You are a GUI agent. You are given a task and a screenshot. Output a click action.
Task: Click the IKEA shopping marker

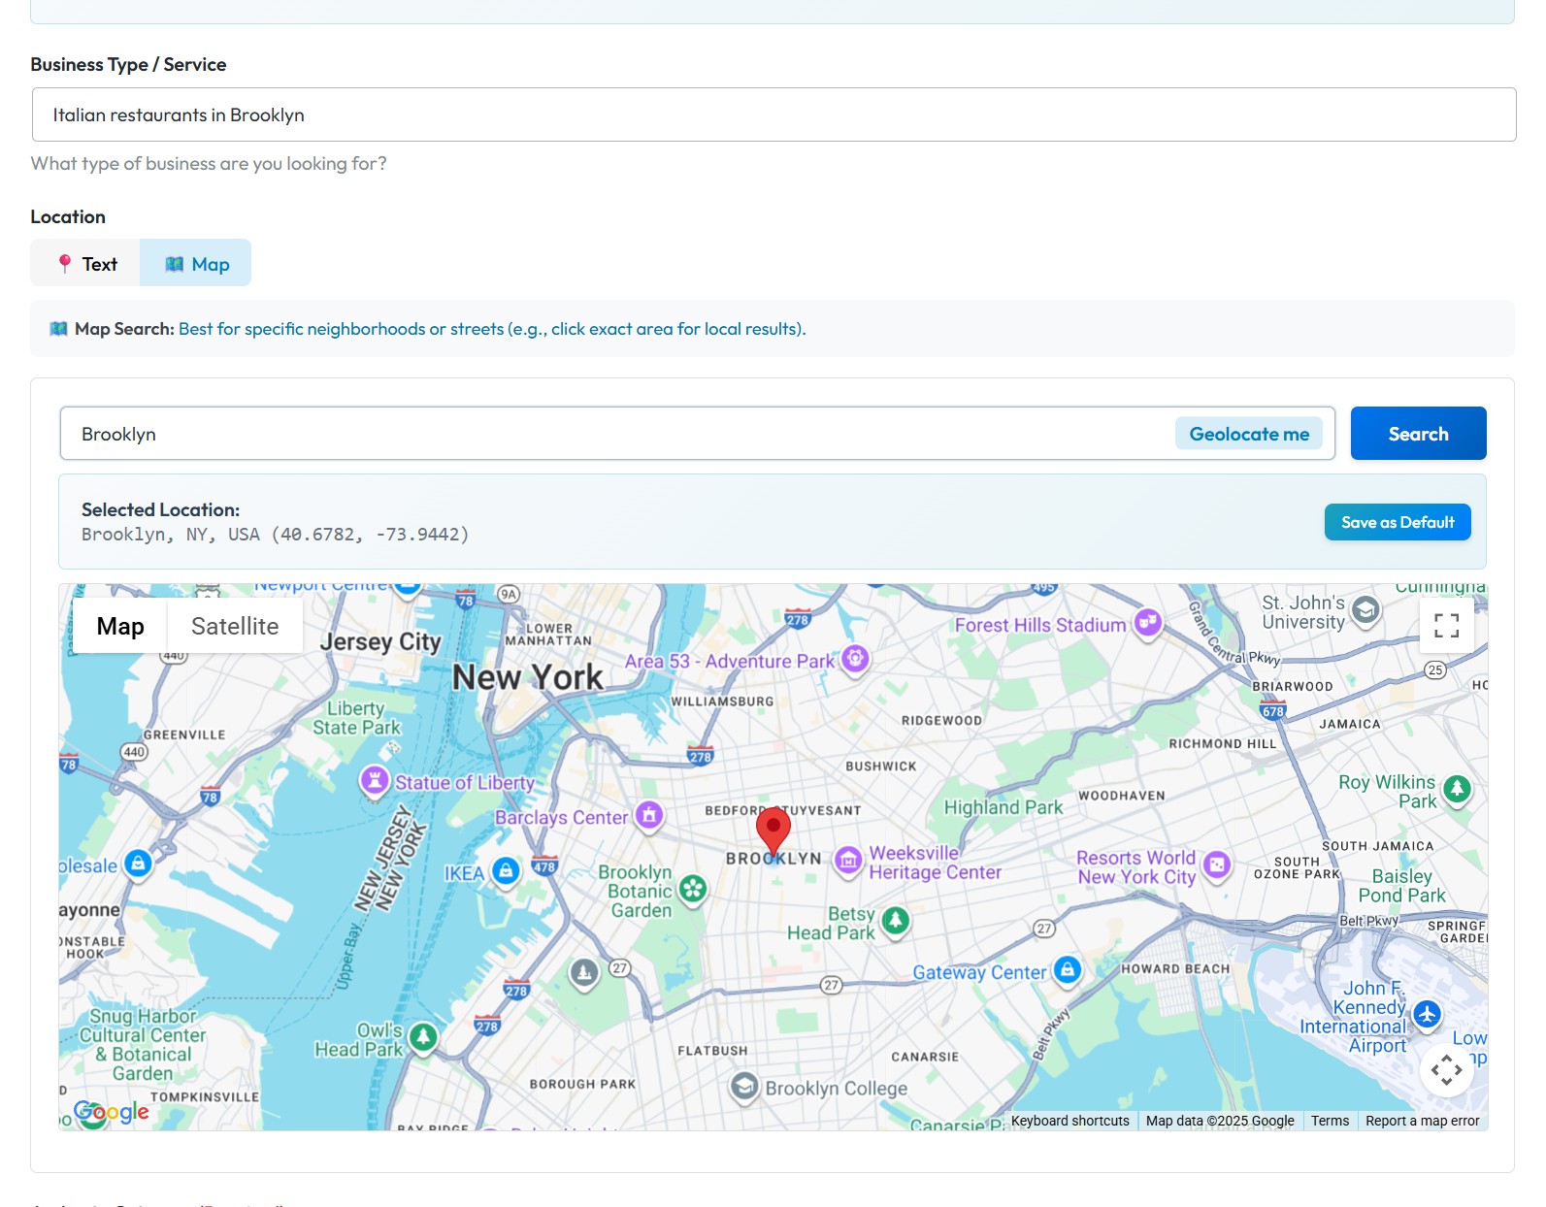[506, 870]
